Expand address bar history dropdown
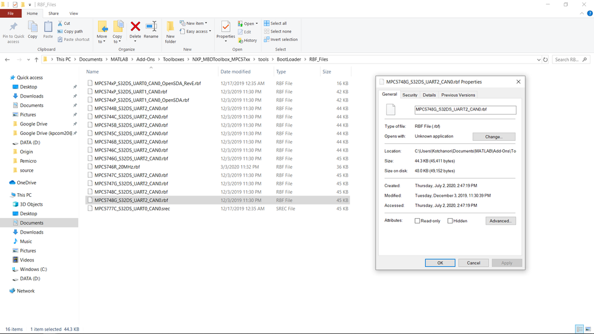594x334 pixels. (539, 59)
